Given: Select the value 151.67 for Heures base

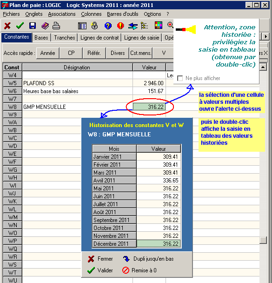Looking at the screenshot, I should point(149,91).
